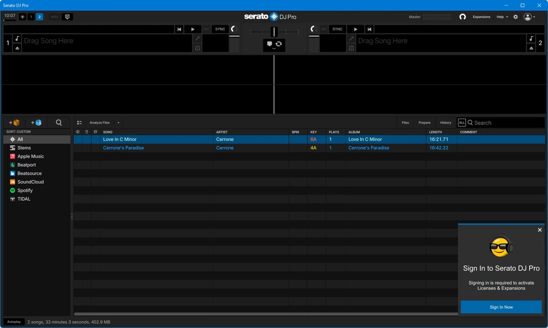Image resolution: width=548 pixels, height=328 pixels.
Task: Open the Deck 2 beatgrid edit pencil
Action: tap(351, 39)
